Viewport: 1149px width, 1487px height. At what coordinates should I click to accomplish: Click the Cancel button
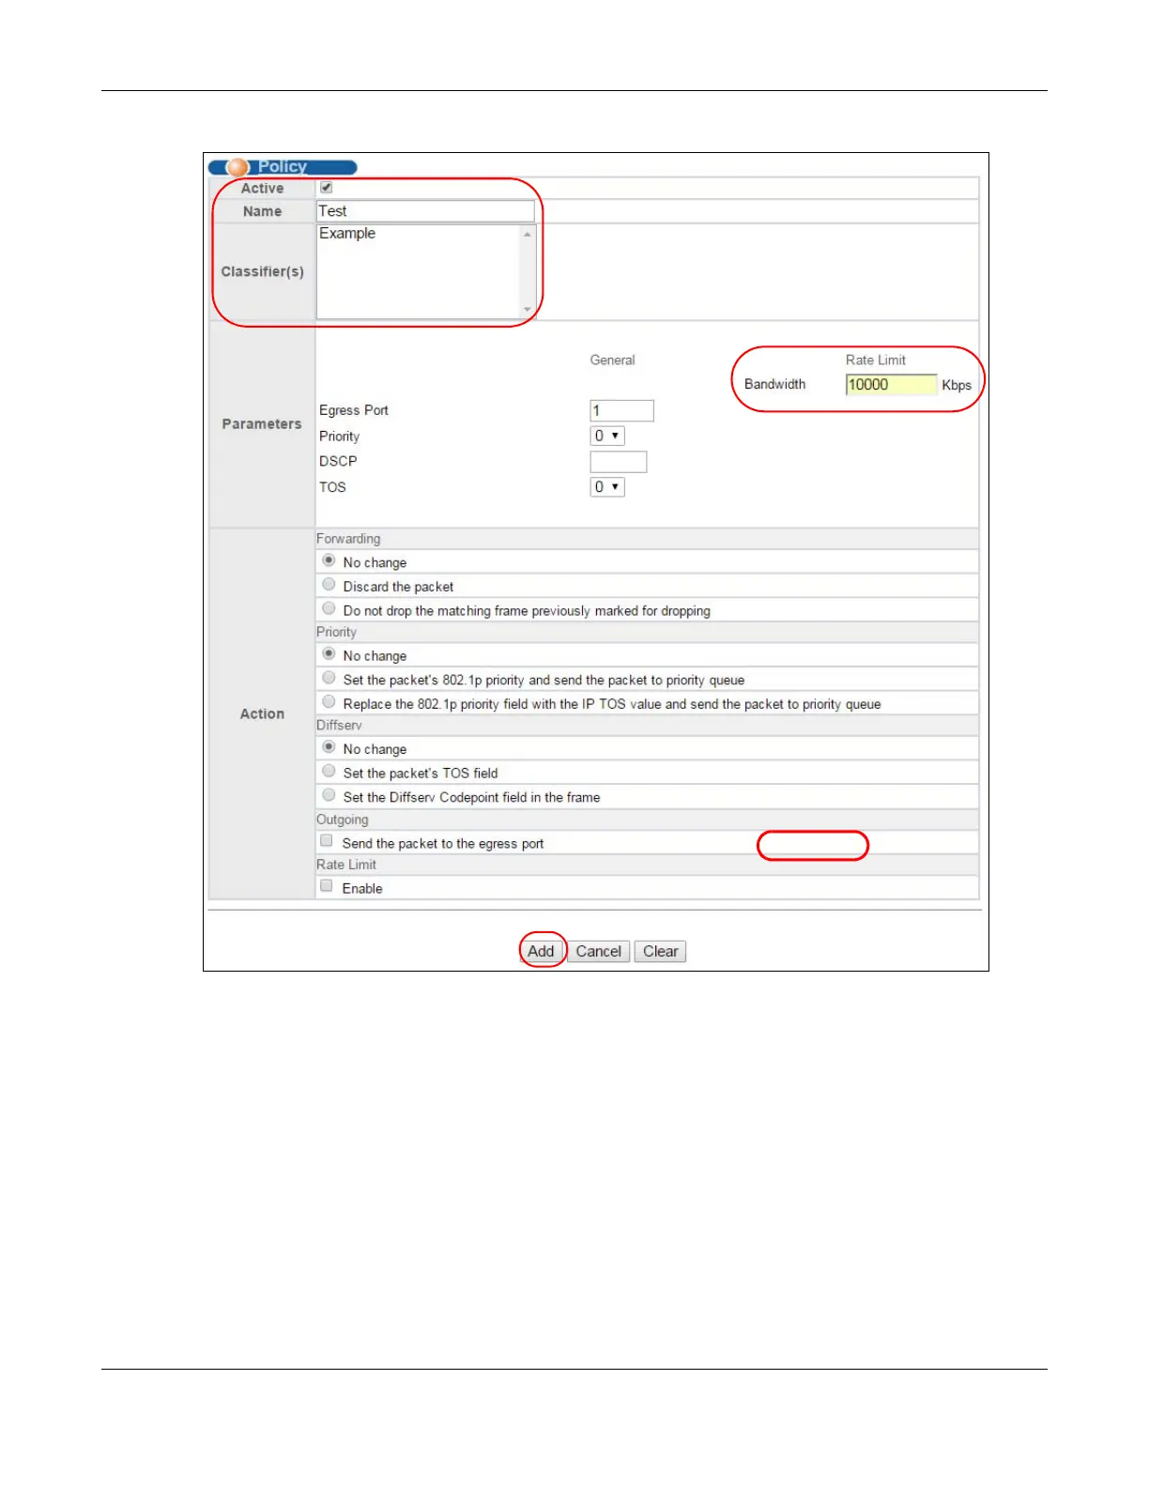[598, 951]
